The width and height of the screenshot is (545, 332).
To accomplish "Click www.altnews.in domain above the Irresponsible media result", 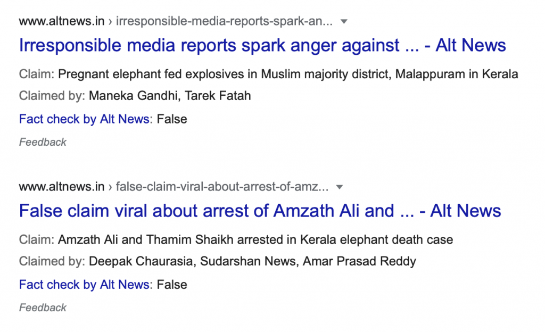I will click(x=61, y=22).
